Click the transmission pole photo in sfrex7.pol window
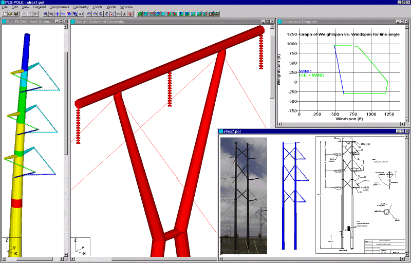The width and height of the screenshot is (411, 263). click(x=244, y=196)
